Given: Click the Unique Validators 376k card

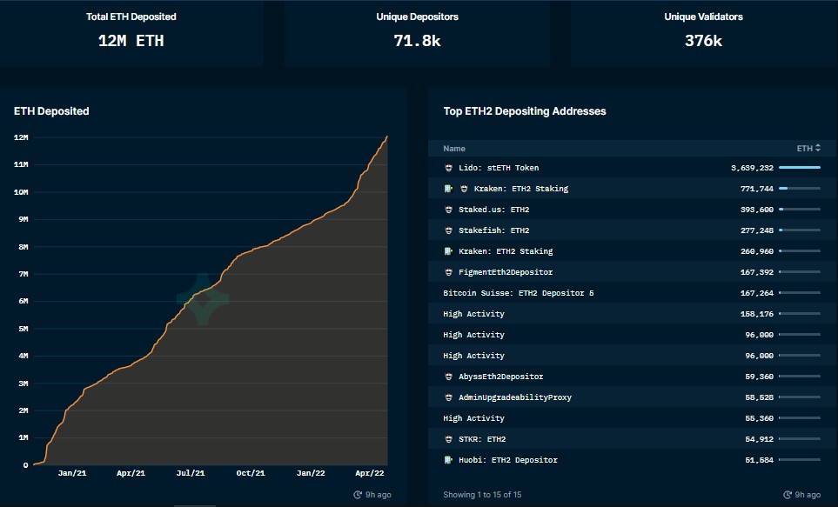Looking at the screenshot, I should (x=703, y=31).
